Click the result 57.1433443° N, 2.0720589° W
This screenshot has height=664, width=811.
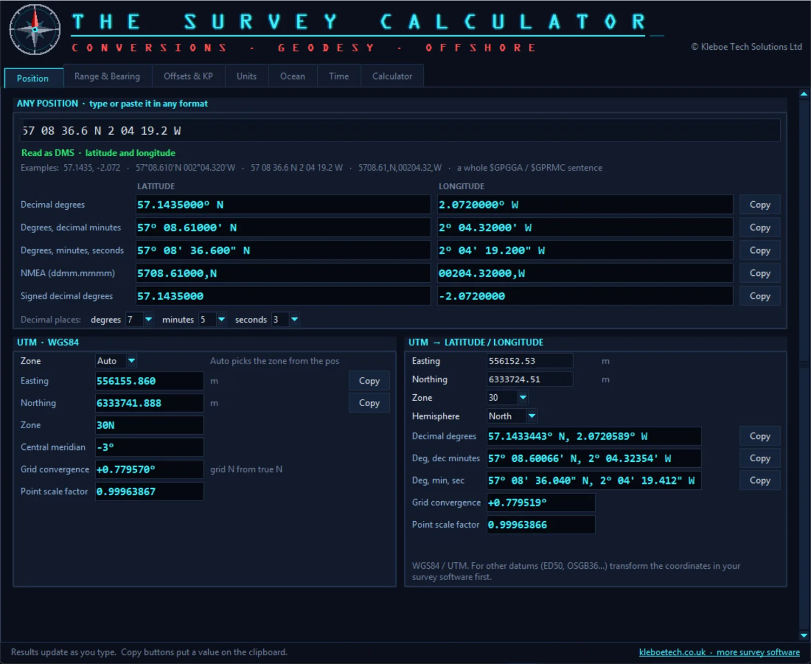(x=594, y=436)
